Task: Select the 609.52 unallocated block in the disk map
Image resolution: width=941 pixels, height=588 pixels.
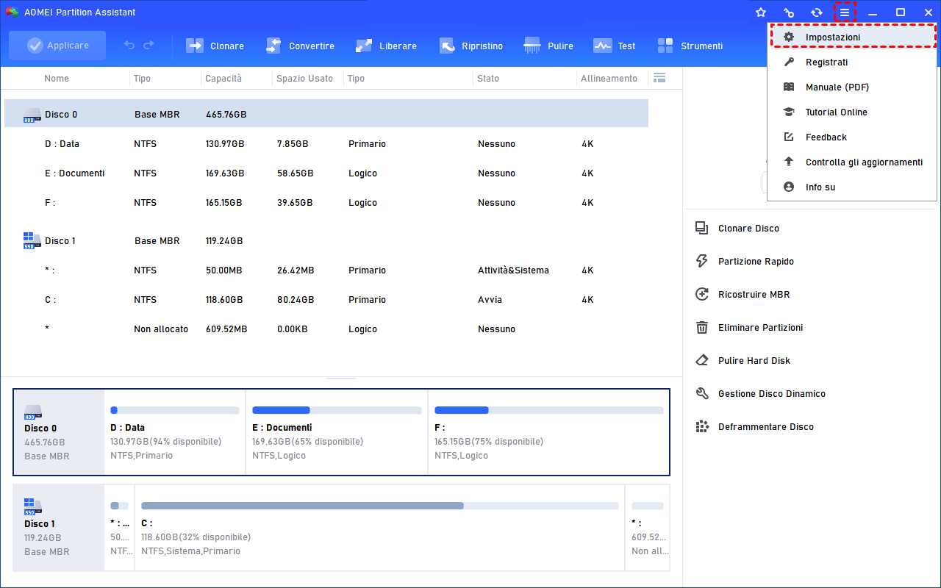Action: pyautogui.click(x=648, y=528)
